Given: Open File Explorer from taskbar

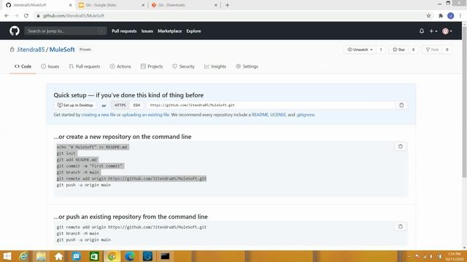Looking at the screenshot, I should point(41,256).
